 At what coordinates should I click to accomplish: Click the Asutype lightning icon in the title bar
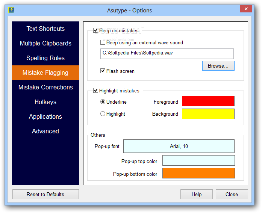pyautogui.click(x=11, y=10)
